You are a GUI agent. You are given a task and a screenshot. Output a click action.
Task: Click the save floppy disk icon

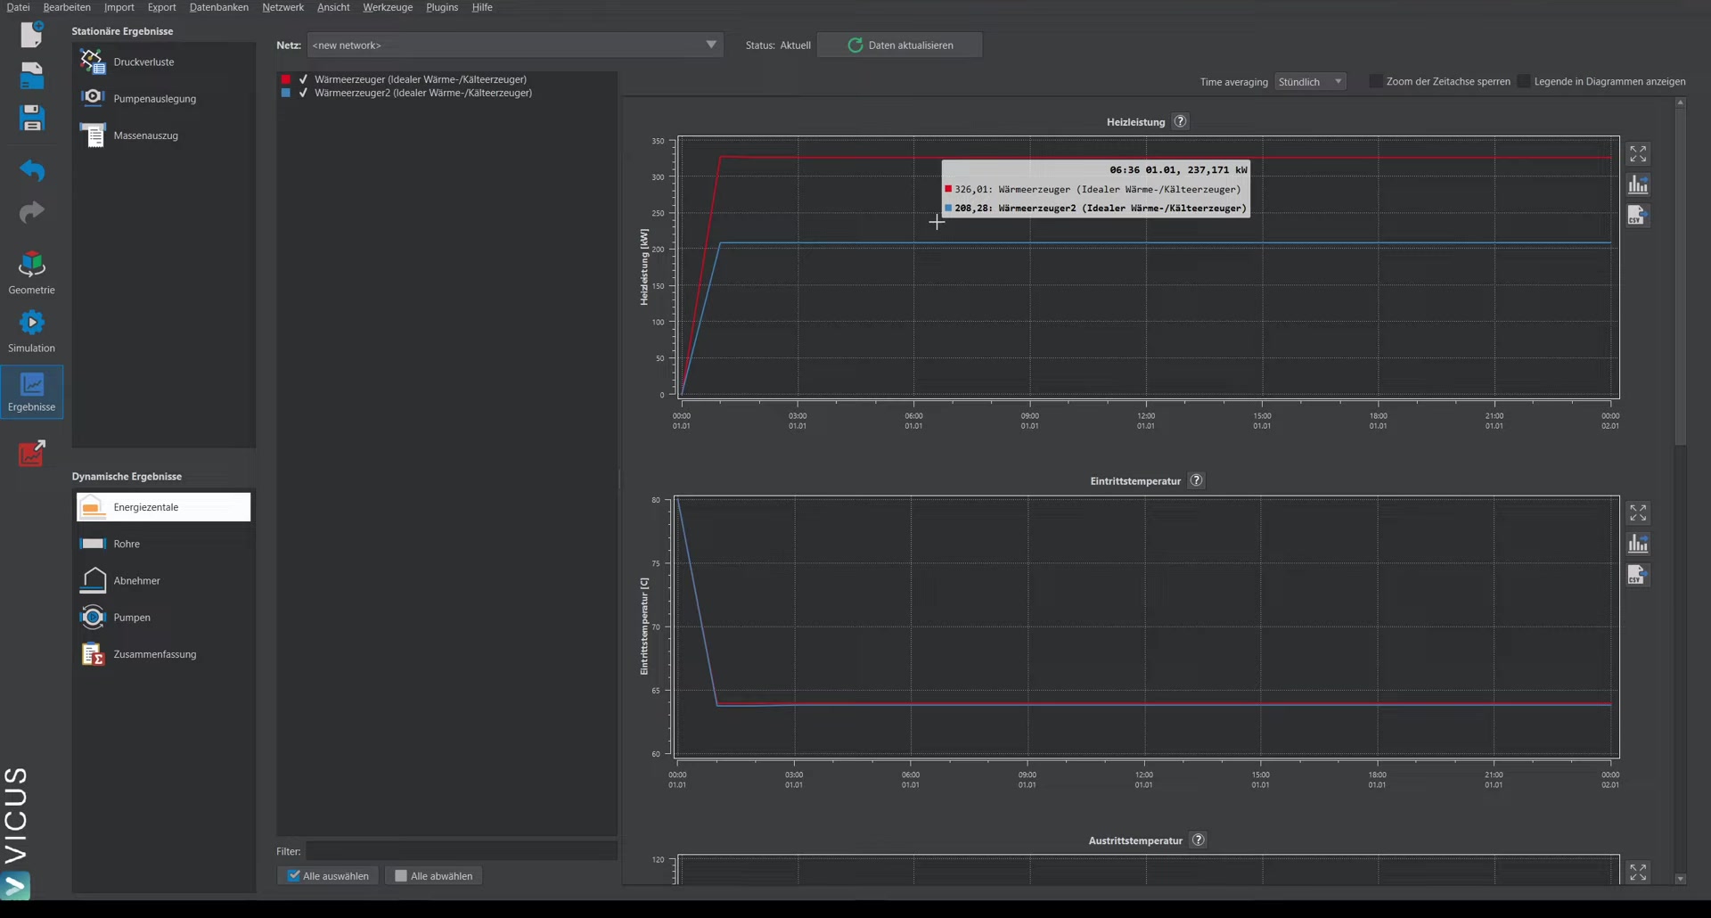click(32, 118)
